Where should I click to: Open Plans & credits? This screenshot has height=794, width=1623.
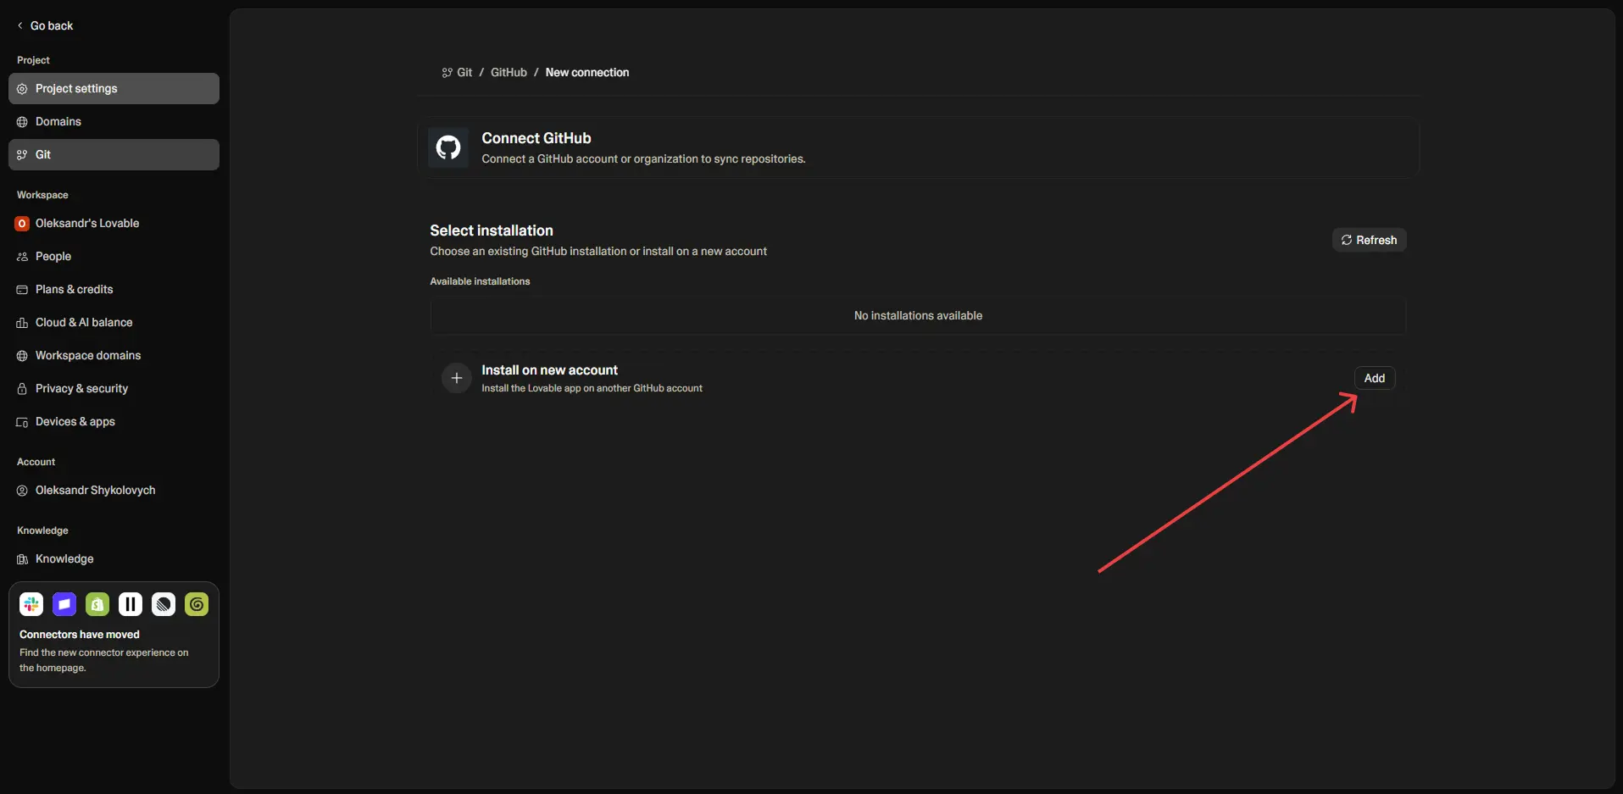[114, 289]
